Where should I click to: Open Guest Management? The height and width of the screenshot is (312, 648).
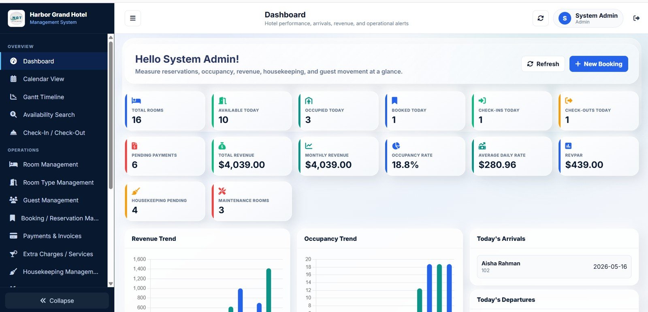pos(54,200)
